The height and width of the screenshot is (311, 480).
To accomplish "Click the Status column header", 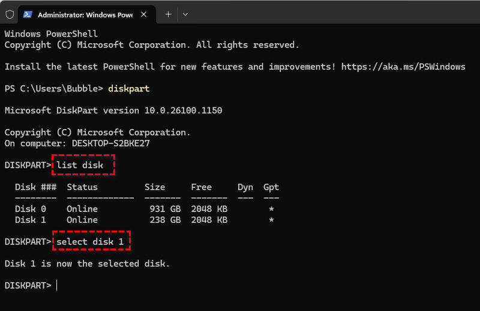I will tap(82, 187).
